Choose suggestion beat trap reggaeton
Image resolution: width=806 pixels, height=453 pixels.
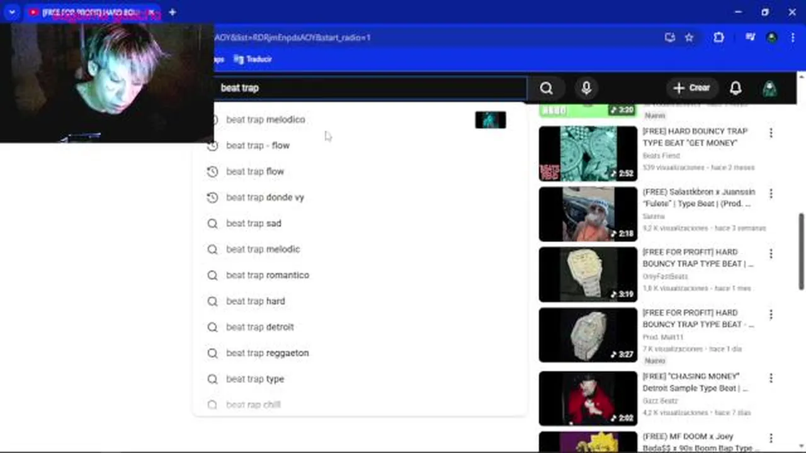coord(360,353)
